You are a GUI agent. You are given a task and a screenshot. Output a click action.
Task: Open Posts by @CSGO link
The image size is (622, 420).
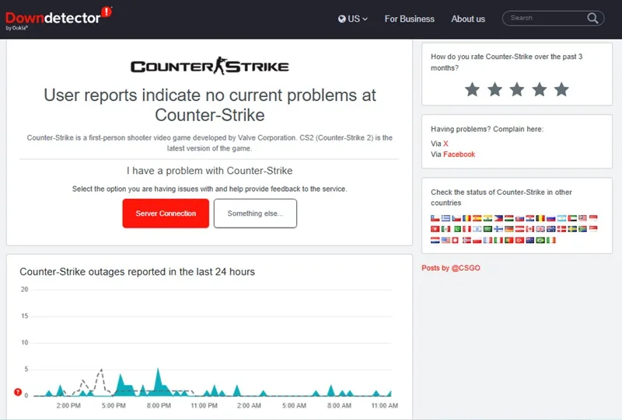pyautogui.click(x=451, y=268)
